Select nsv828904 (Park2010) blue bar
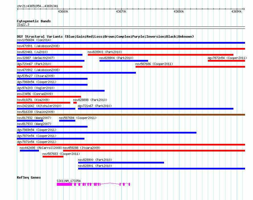The image size is (253, 200). [124, 61]
